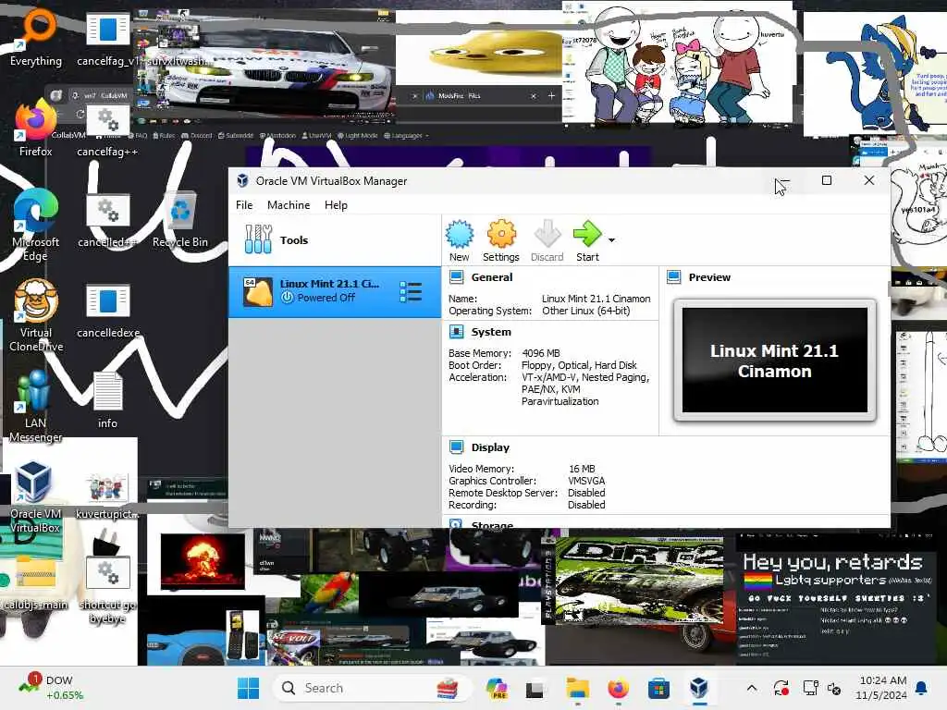Create a new VM with the New icon
The width and height of the screenshot is (947, 710).
[x=459, y=241]
